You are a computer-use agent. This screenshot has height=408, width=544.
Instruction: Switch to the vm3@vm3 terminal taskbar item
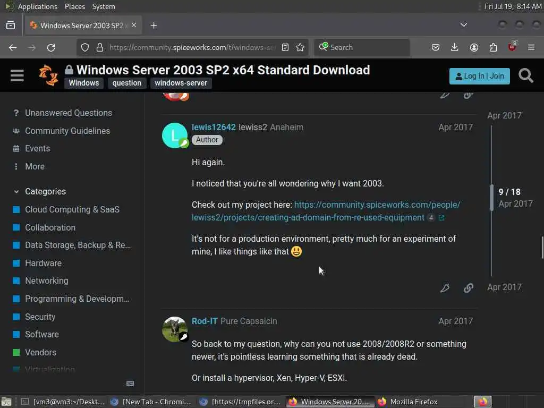(63, 402)
